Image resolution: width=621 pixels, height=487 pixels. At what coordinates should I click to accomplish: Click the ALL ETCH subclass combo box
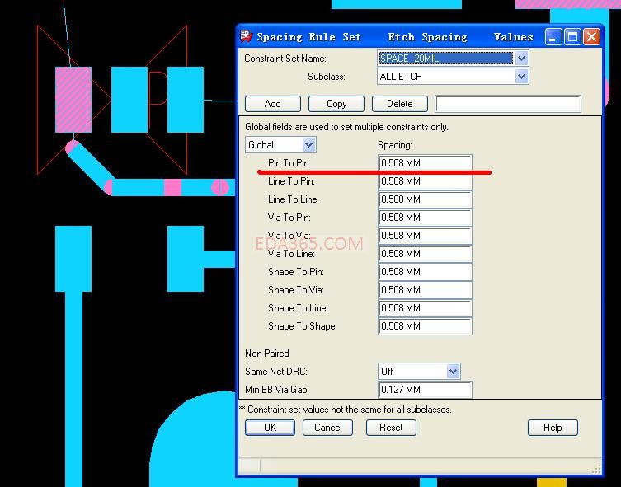[453, 77]
